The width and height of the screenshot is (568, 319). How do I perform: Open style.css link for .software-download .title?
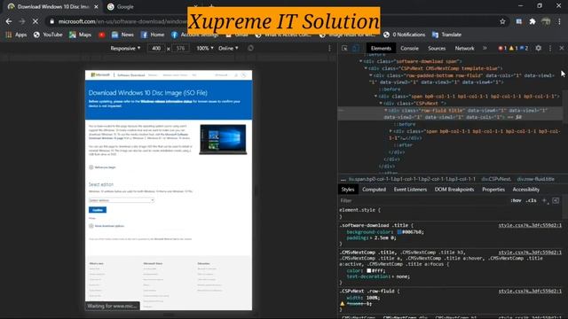click(530, 225)
